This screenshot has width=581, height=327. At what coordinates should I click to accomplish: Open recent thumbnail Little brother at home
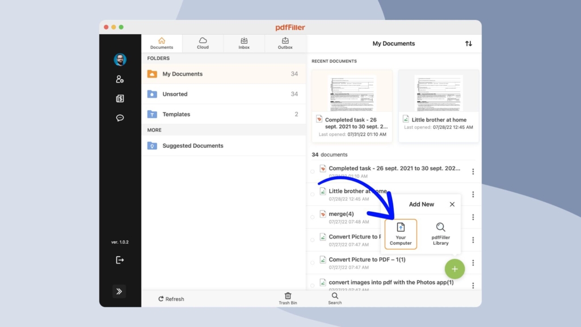[439, 106]
